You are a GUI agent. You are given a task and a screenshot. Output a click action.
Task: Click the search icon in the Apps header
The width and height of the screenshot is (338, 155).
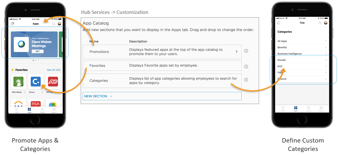[54, 24]
